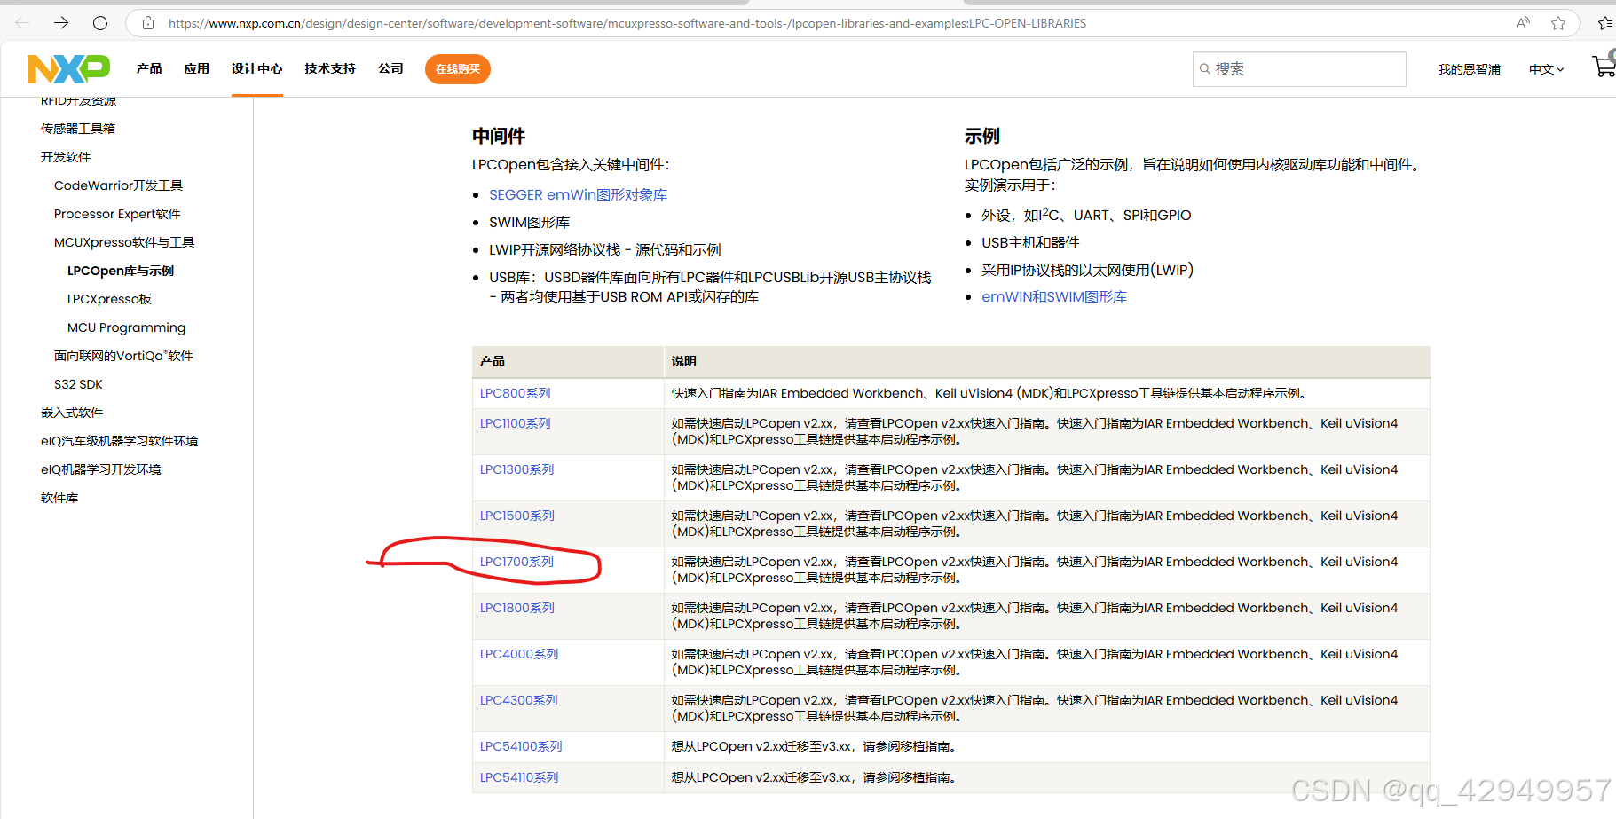Open 我的恩智浦 account link
Screen dimensions: 1616x819
pyautogui.click(x=1469, y=69)
